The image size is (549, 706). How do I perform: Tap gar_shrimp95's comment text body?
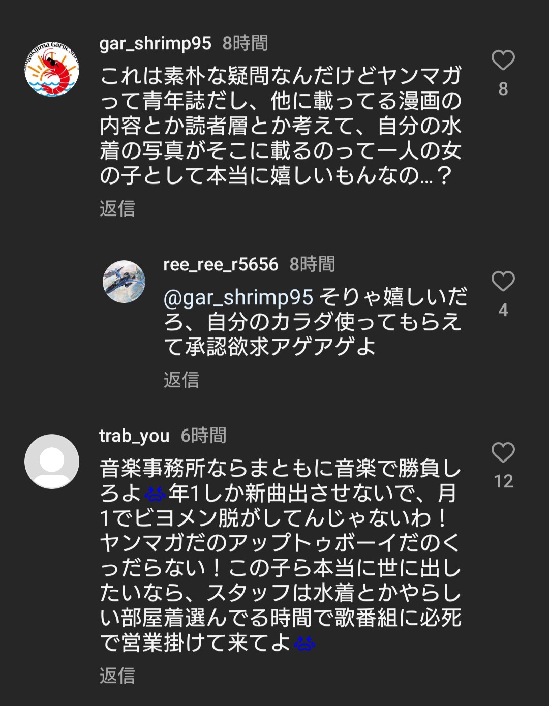[x=281, y=126]
